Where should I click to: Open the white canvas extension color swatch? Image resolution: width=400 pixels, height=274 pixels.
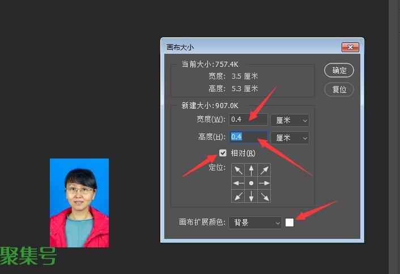[x=290, y=222]
